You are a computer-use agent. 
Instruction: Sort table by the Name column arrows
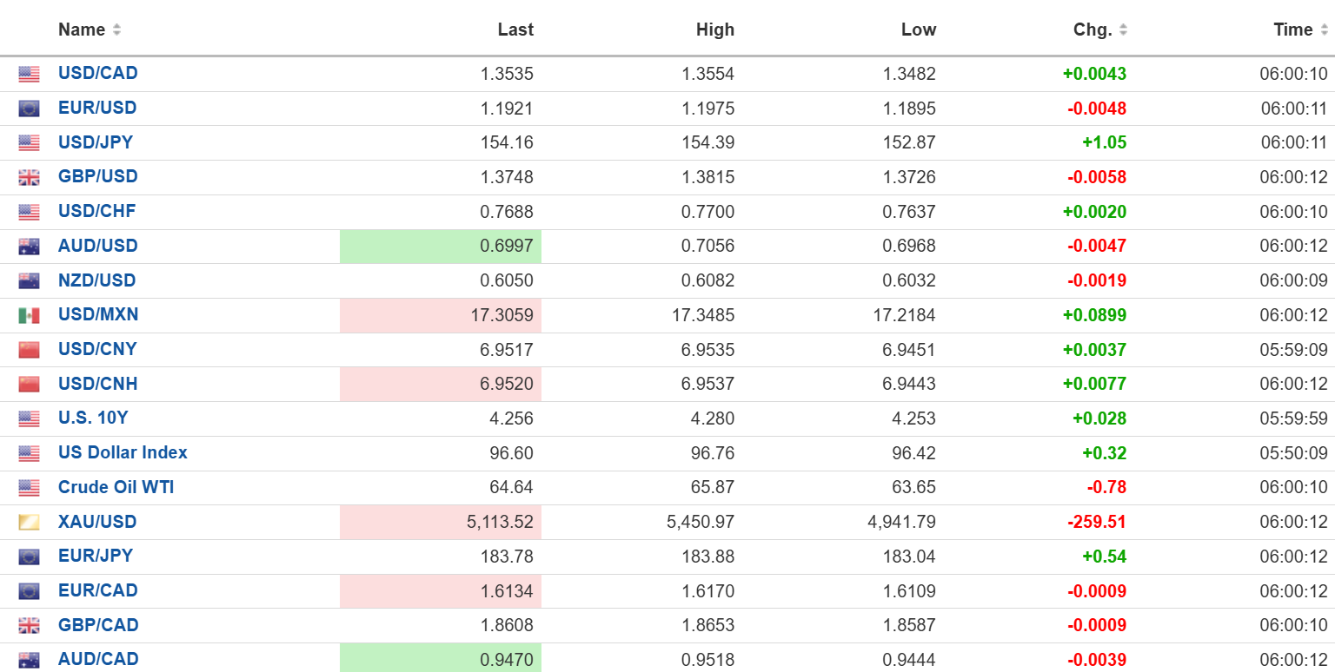116,30
